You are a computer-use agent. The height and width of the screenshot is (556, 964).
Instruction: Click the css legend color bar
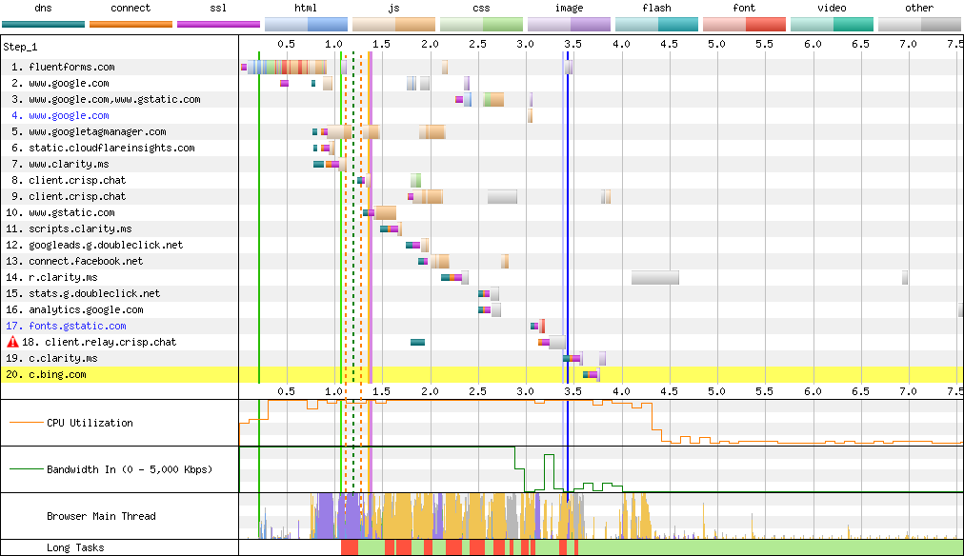(x=481, y=25)
